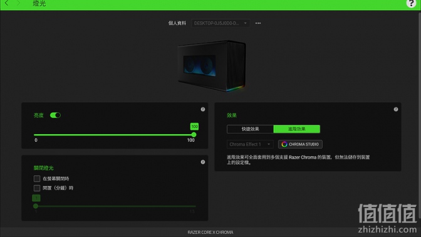Open the help question mark icon
Screen dimensions: 421x237
click(411, 3)
